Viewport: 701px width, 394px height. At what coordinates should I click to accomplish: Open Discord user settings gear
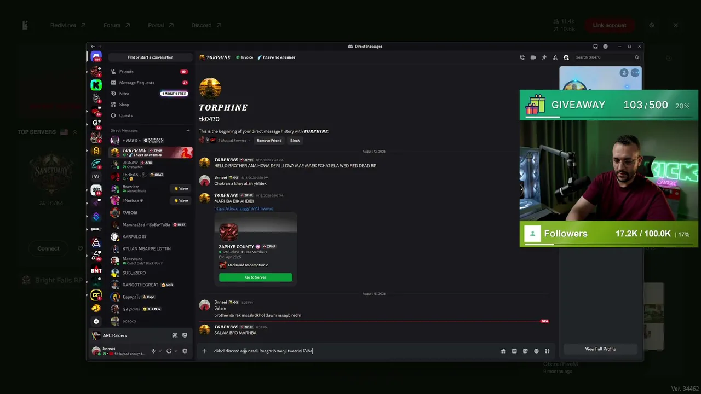pos(185,351)
